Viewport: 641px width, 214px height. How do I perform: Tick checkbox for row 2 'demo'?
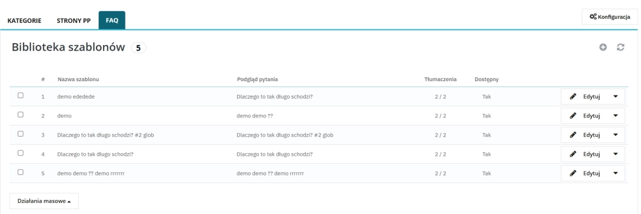click(x=20, y=115)
